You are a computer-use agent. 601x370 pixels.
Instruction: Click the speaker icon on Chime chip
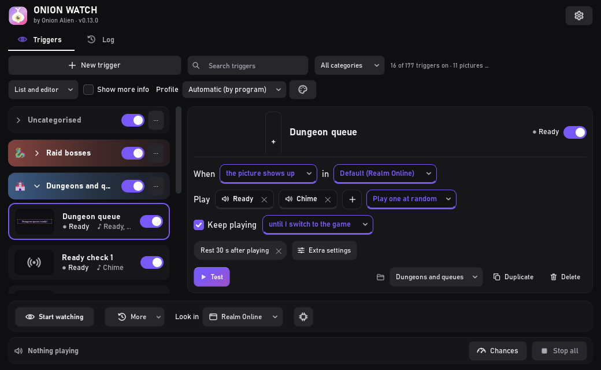click(289, 199)
